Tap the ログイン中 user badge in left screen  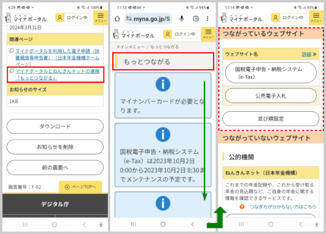[73, 17]
